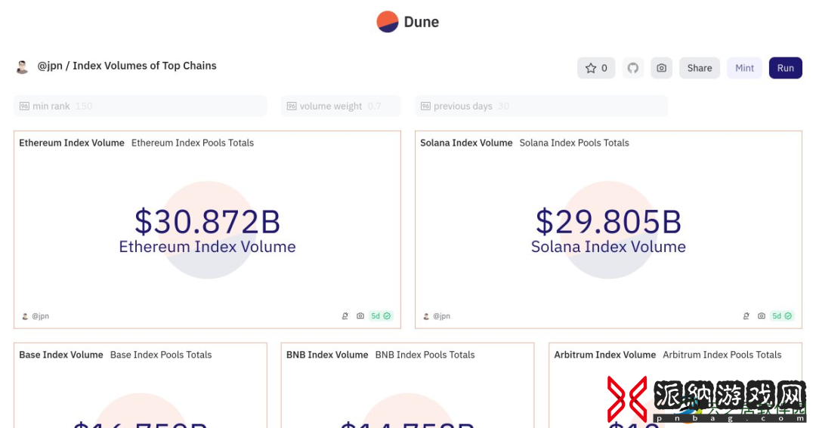Open the Solana Index Volume title link
Viewport: 816px width, 428px height.
click(x=466, y=143)
